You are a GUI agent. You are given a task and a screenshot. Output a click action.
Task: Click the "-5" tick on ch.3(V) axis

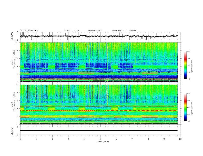click(17, 135)
